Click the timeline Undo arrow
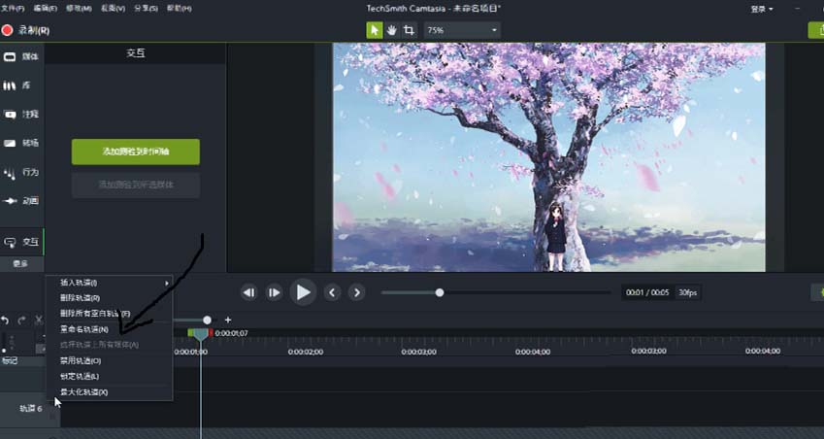824x439 pixels. [x=5, y=320]
